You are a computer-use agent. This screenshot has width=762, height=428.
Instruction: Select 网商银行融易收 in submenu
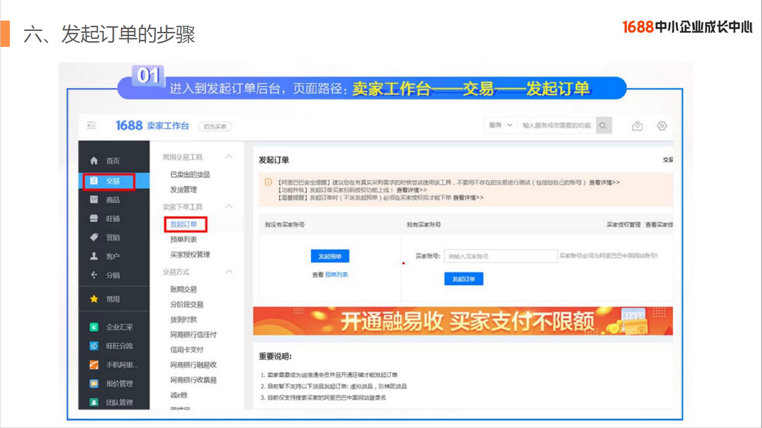pyautogui.click(x=194, y=365)
